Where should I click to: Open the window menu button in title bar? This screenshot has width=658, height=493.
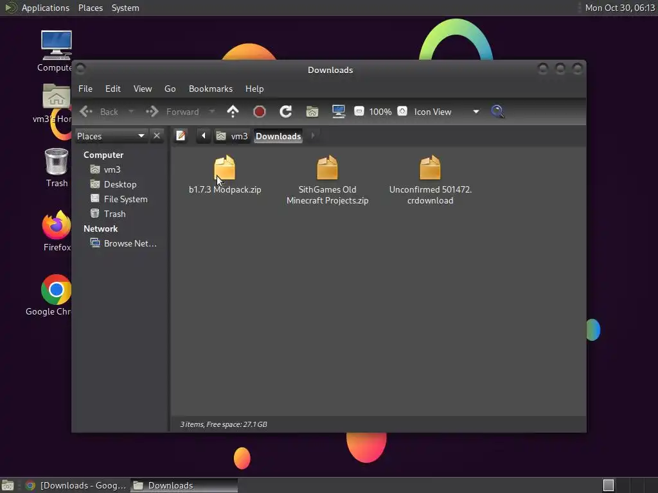[81, 68]
